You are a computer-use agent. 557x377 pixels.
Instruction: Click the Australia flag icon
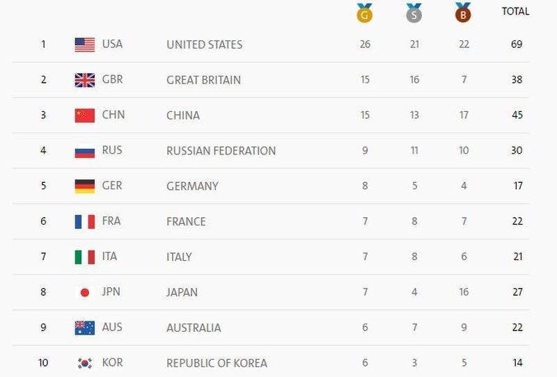coord(85,328)
